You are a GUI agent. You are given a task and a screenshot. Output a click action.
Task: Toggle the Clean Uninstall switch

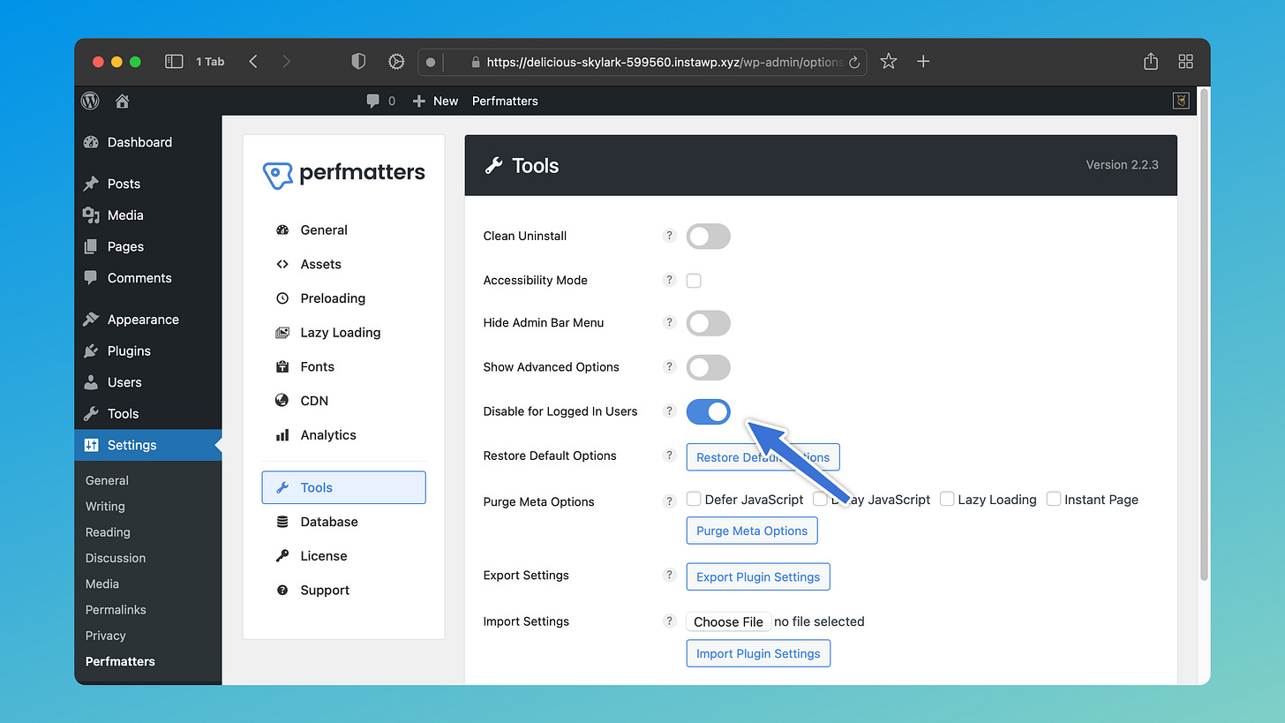pyautogui.click(x=709, y=236)
